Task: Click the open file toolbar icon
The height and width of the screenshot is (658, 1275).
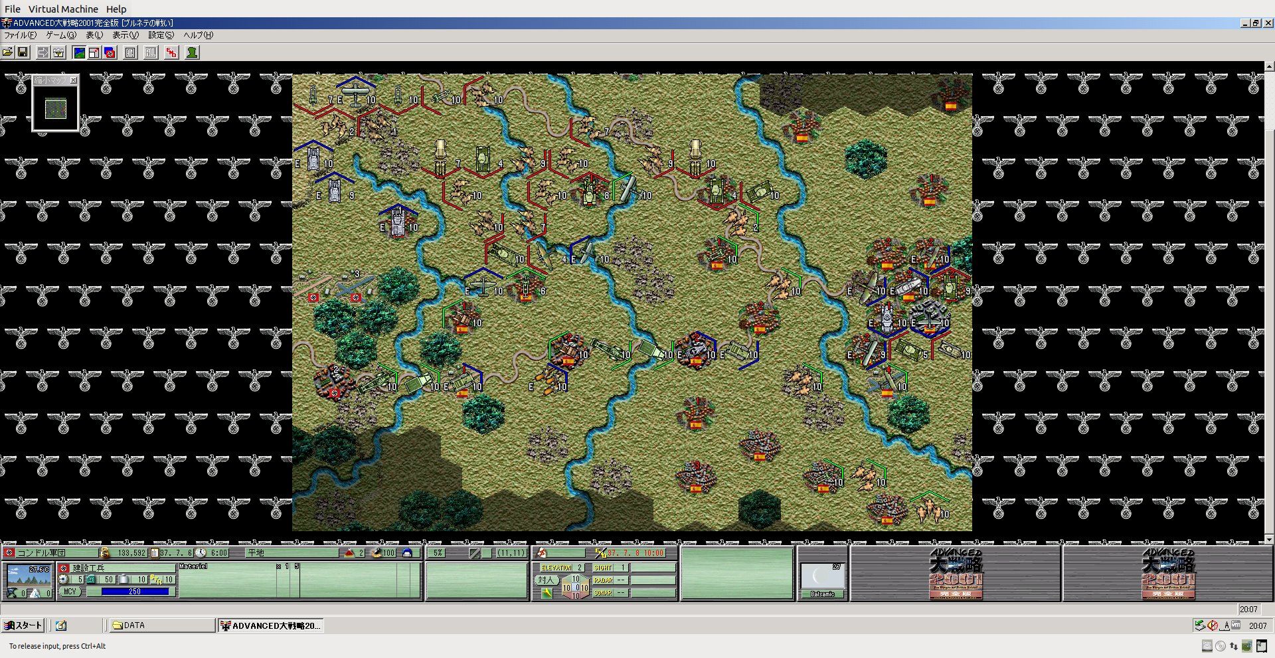Action: [8, 52]
